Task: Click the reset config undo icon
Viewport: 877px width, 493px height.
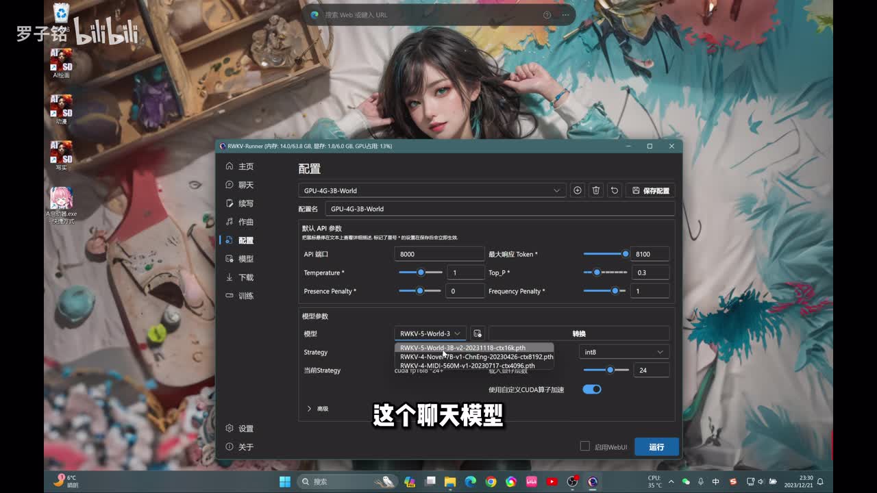Action: pyautogui.click(x=615, y=190)
